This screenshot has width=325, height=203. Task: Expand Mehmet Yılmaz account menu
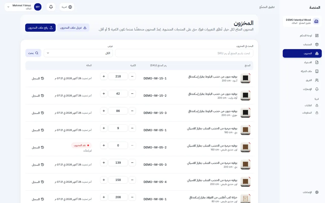(x=23, y=7)
